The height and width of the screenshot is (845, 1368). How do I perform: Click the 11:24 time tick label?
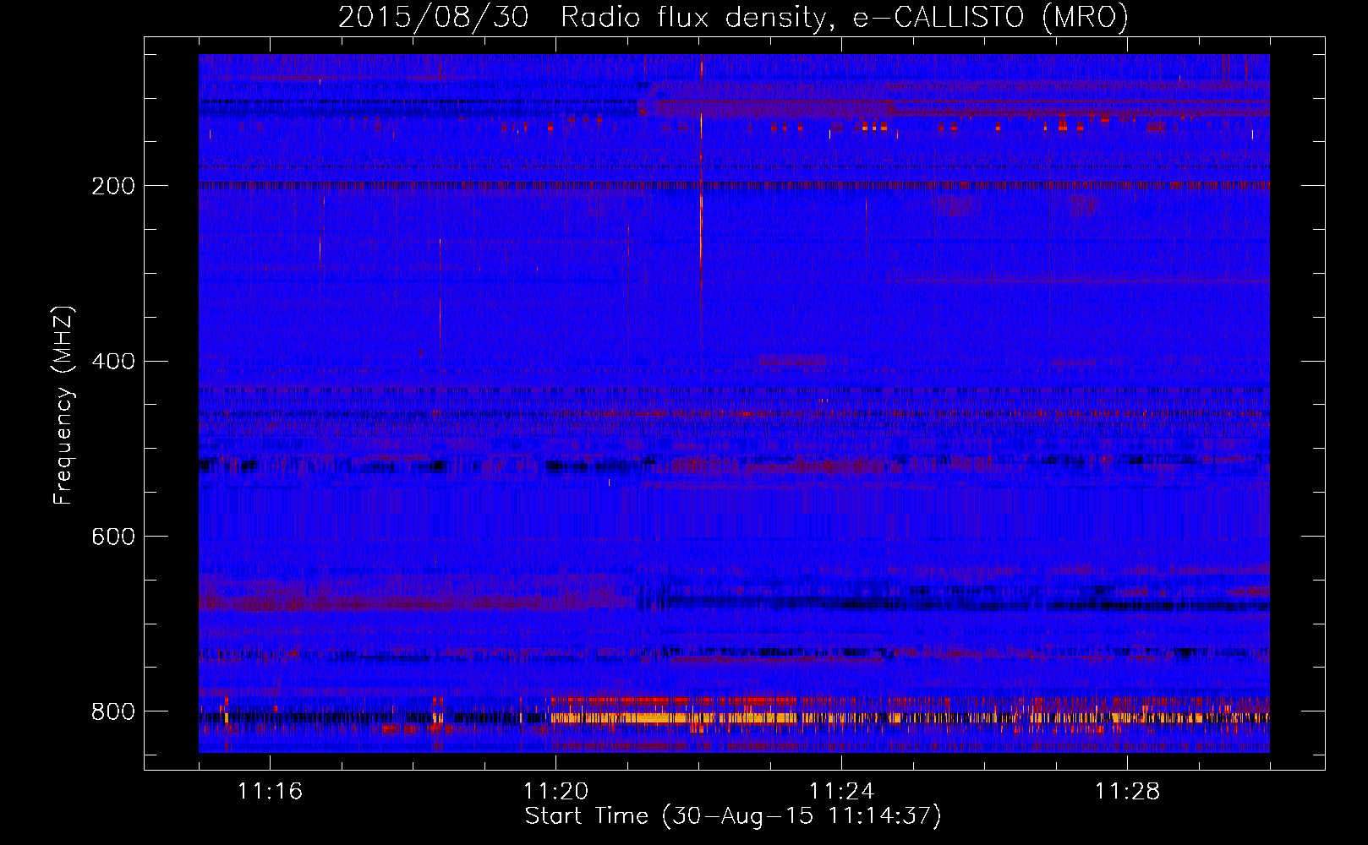click(x=841, y=791)
